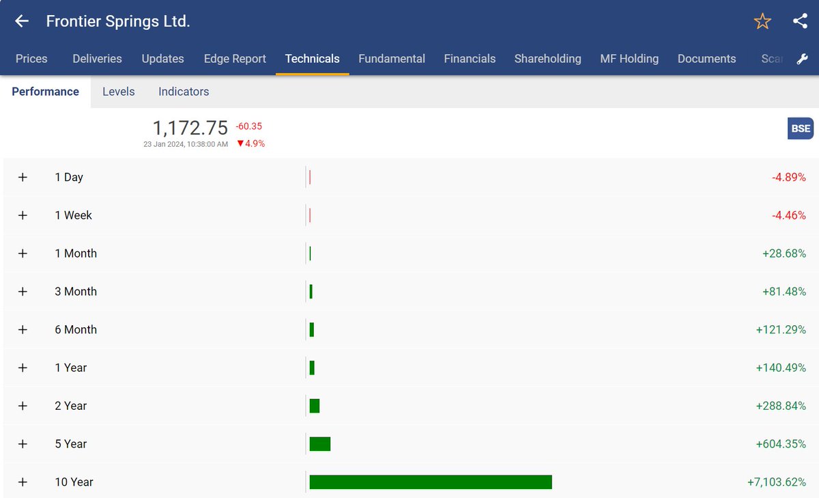Click the Frontier Springs Ltd. title
The width and height of the screenshot is (819, 498).
(x=118, y=21)
